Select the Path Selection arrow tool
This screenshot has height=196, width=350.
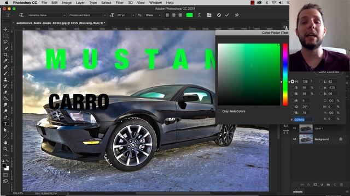[x=5, y=130]
